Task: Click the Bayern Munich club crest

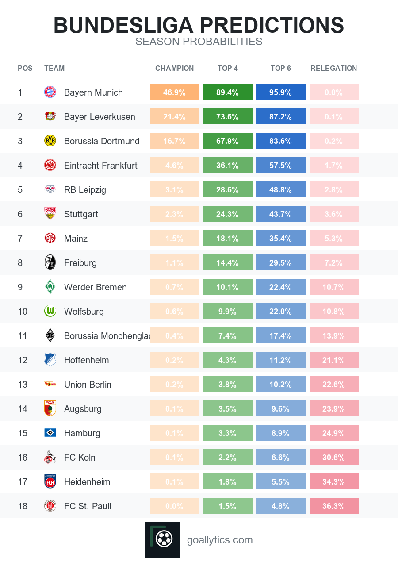Action: (x=50, y=92)
